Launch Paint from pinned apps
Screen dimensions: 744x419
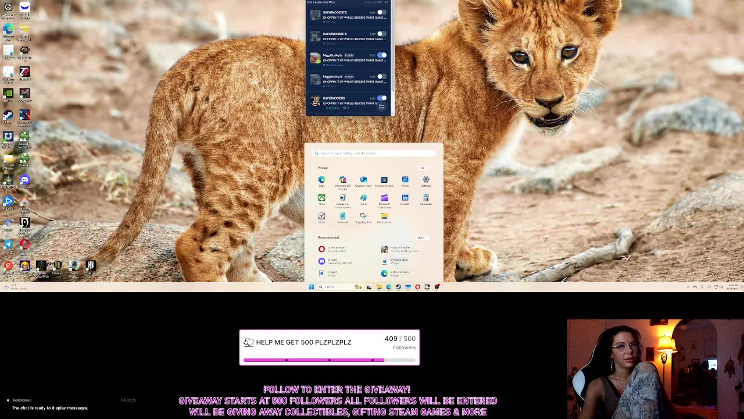coord(363,200)
